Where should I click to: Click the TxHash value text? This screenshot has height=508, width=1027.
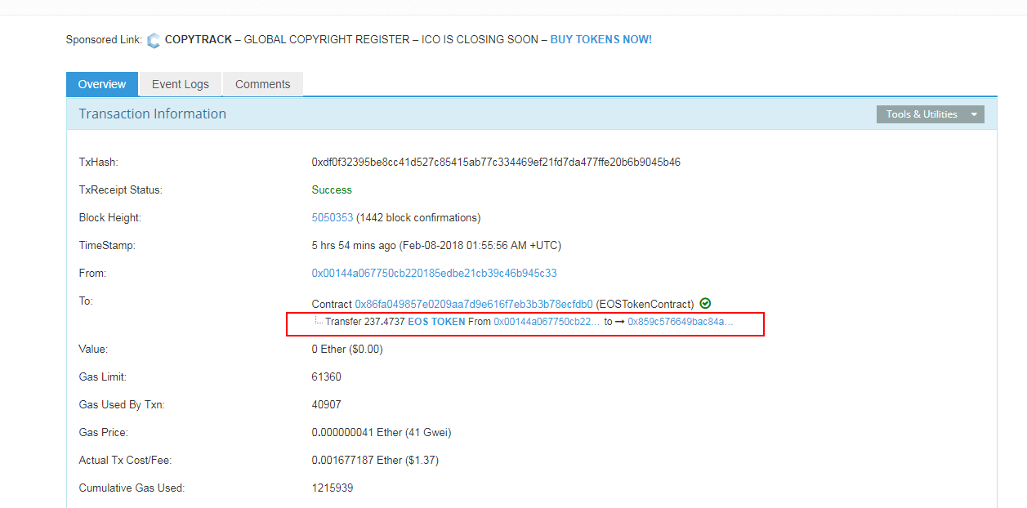click(496, 162)
